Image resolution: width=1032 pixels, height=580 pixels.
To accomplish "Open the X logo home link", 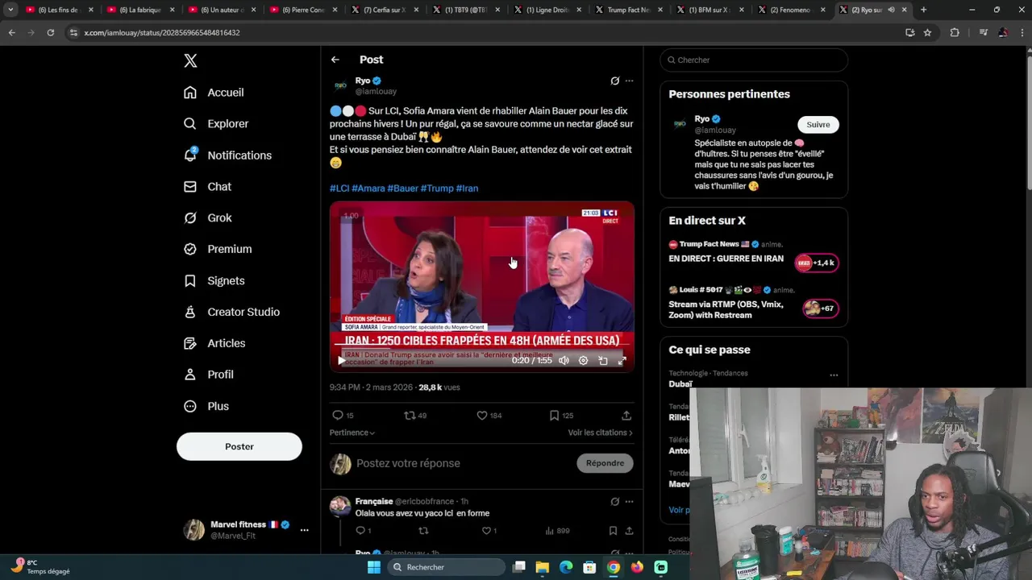I will 190,60.
